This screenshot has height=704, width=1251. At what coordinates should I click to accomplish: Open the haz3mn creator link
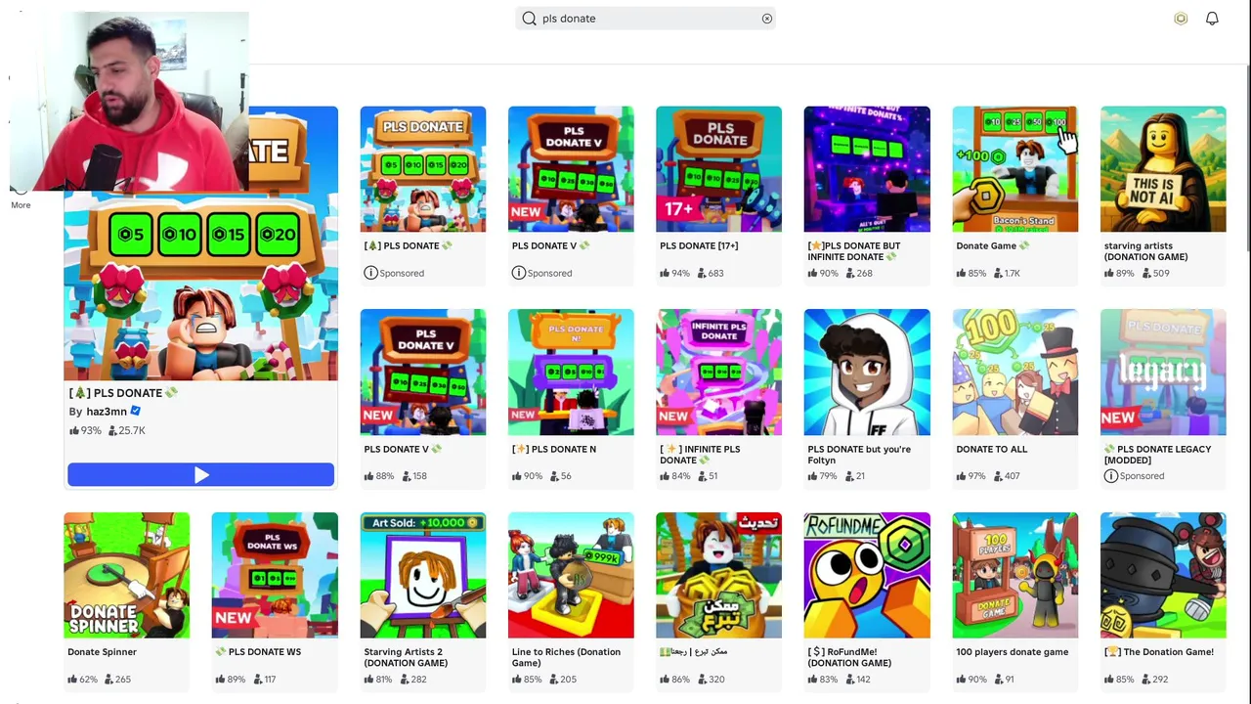tap(107, 412)
